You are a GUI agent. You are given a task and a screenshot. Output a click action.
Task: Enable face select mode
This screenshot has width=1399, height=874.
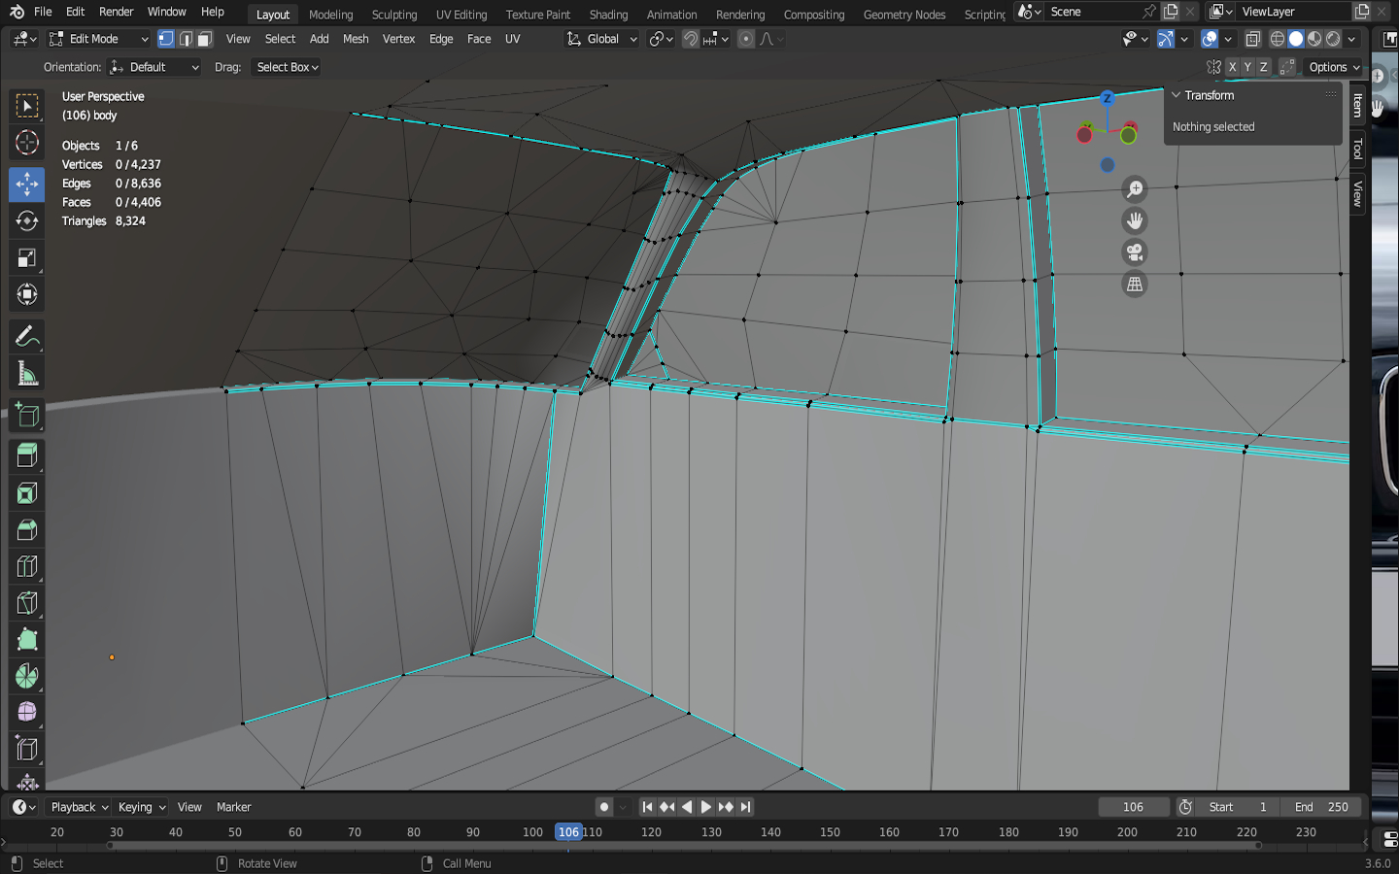pos(204,39)
